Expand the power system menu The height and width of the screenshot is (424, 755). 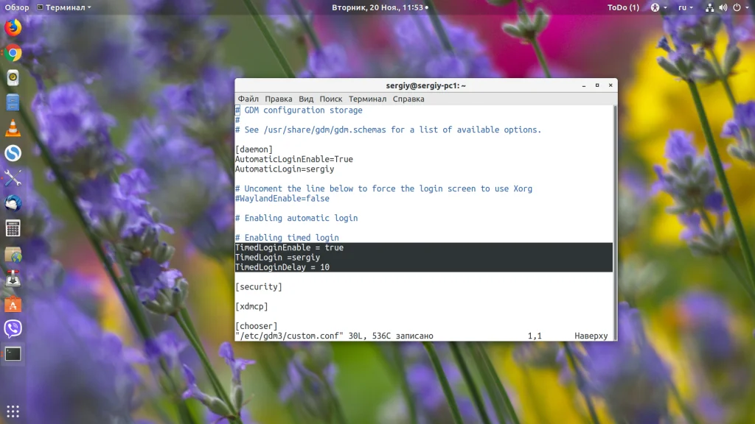(x=740, y=7)
